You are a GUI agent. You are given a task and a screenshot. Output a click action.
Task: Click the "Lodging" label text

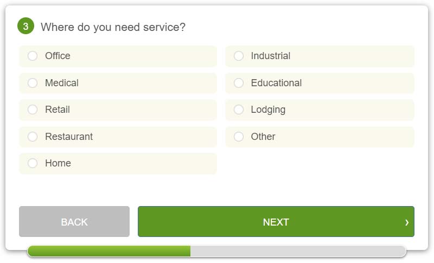[268, 110]
